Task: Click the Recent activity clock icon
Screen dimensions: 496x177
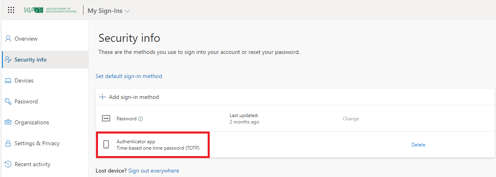Action: pyautogui.click(x=8, y=164)
